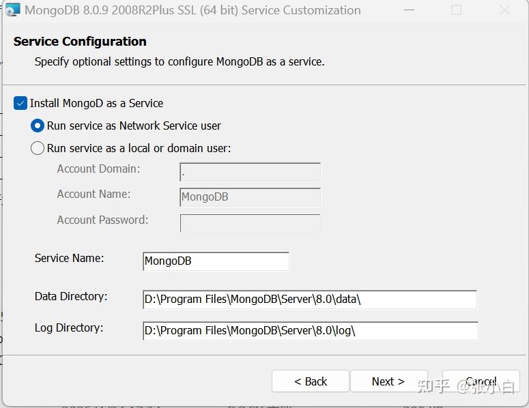Click the Data Directory label
The image size is (529, 408).
pyautogui.click(x=71, y=296)
